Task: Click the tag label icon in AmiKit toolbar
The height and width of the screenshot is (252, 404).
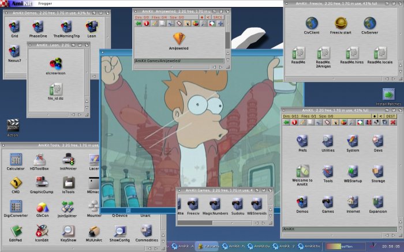Action: 327,122
